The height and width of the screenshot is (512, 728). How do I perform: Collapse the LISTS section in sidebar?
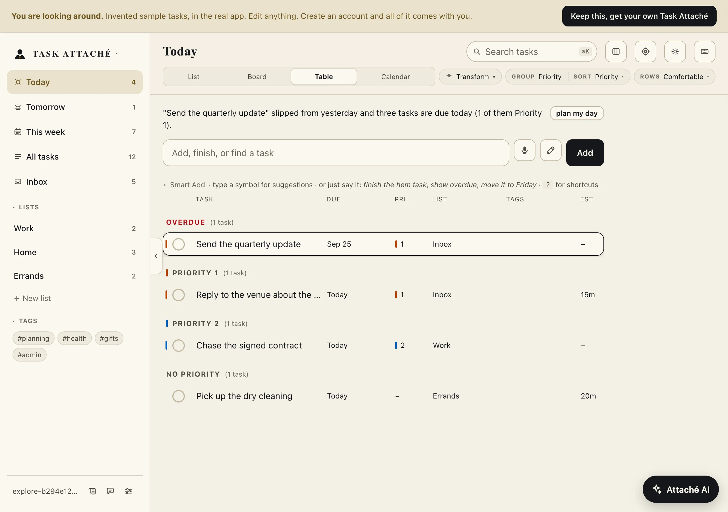(26, 207)
